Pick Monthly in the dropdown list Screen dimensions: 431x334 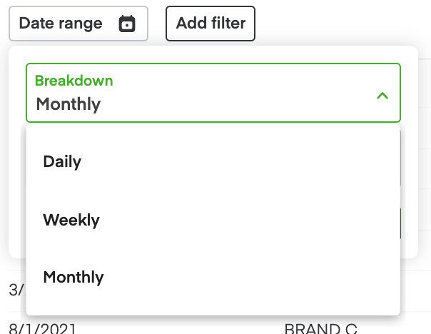coord(73,277)
